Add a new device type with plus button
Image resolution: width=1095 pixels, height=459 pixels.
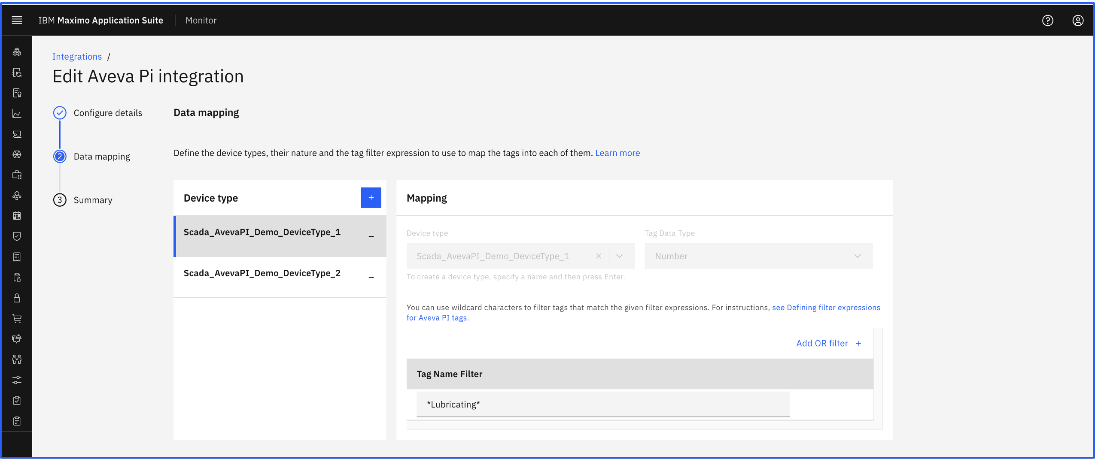tap(371, 198)
